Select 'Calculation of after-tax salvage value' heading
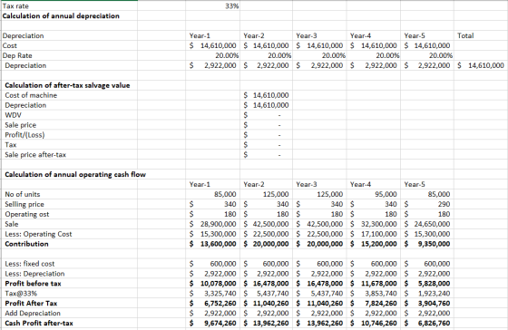This screenshot has width=508, height=330. [67, 85]
